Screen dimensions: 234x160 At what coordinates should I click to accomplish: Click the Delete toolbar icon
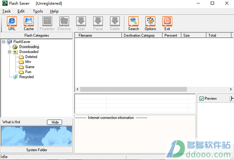pos(115,21)
